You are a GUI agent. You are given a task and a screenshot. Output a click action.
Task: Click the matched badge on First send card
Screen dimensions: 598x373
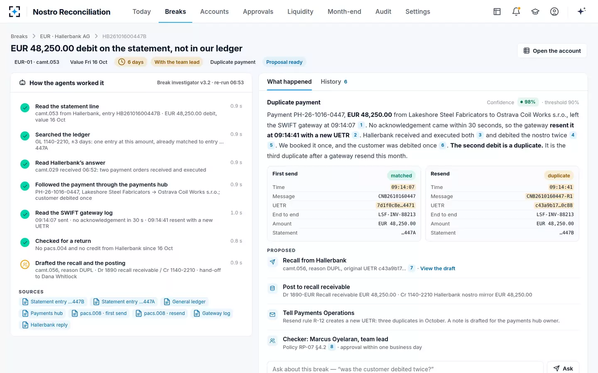point(401,176)
